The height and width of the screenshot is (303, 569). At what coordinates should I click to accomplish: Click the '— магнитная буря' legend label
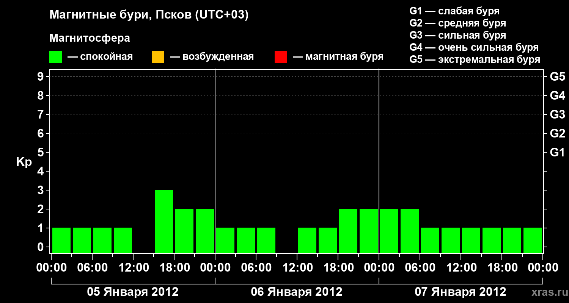point(338,57)
